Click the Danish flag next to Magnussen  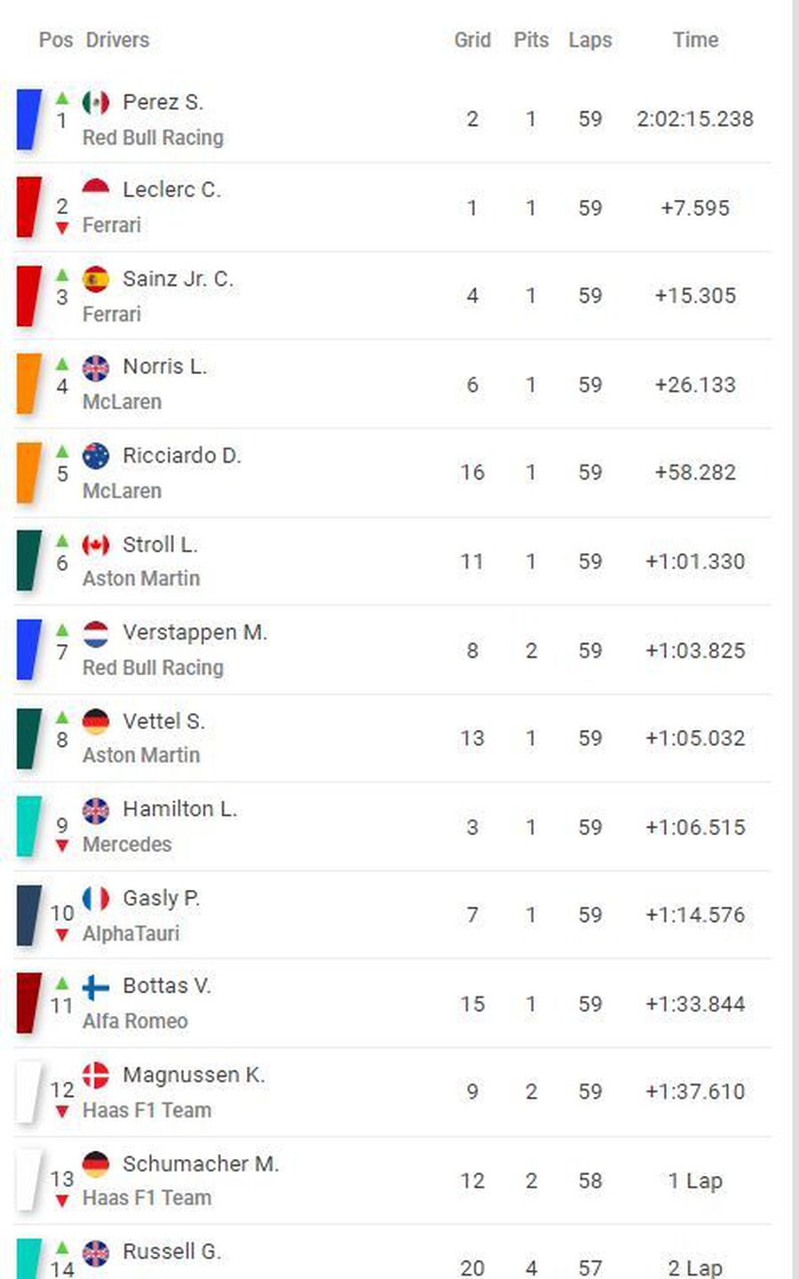(96, 1076)
